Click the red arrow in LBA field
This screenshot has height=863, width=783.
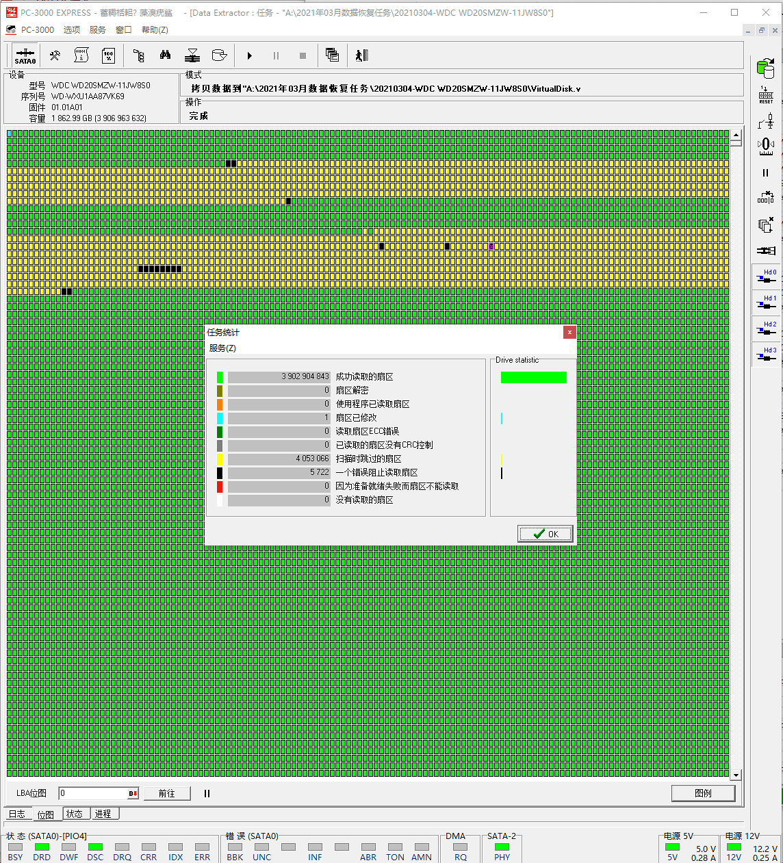(133, 793)
